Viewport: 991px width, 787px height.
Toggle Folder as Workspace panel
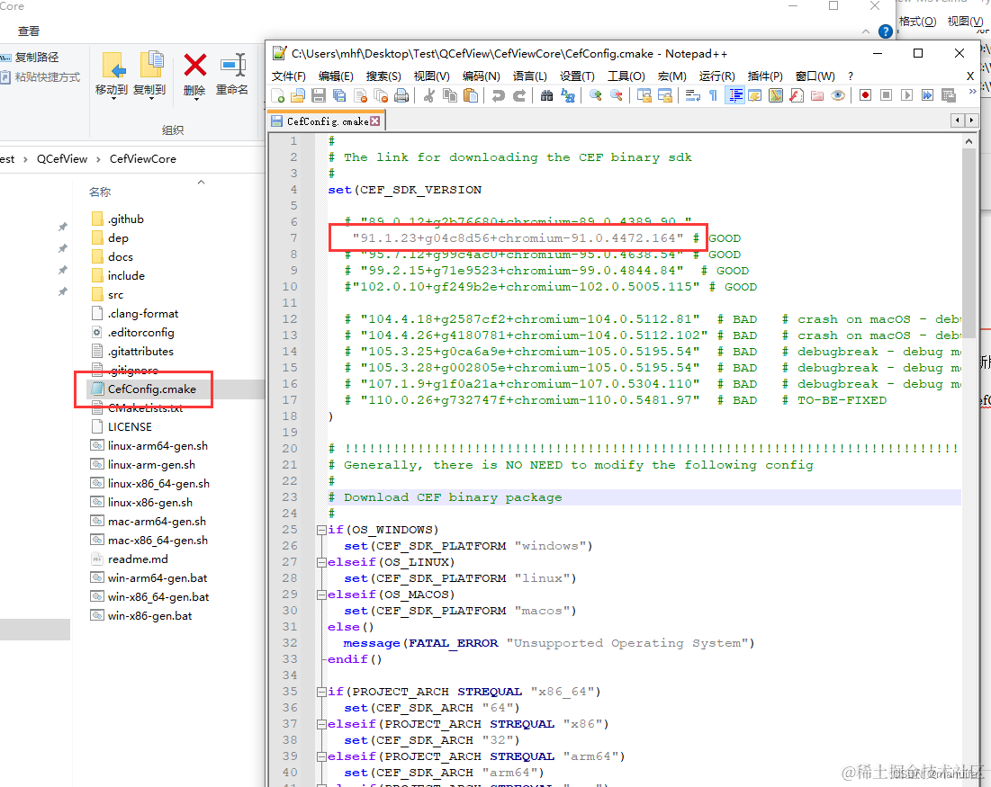pos(817,95)
